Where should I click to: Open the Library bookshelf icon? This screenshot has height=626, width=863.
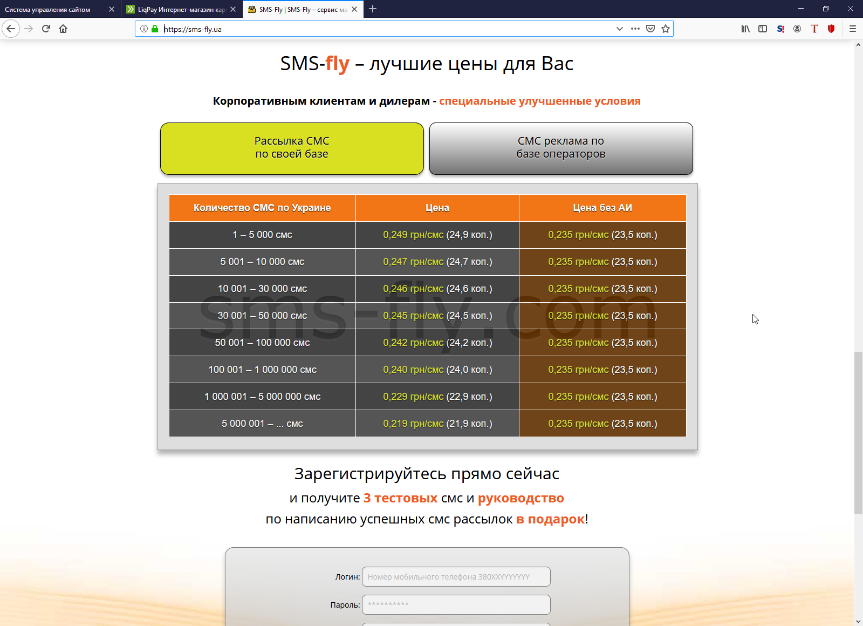tap(745, 29)
